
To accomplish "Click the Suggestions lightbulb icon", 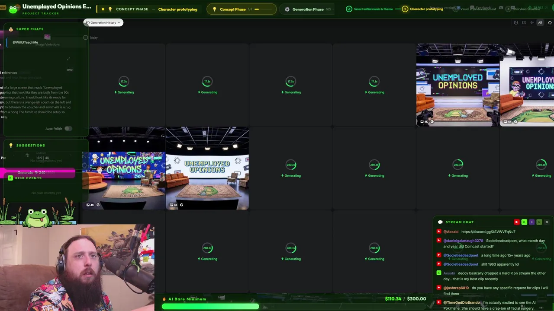I will point(11,146).
